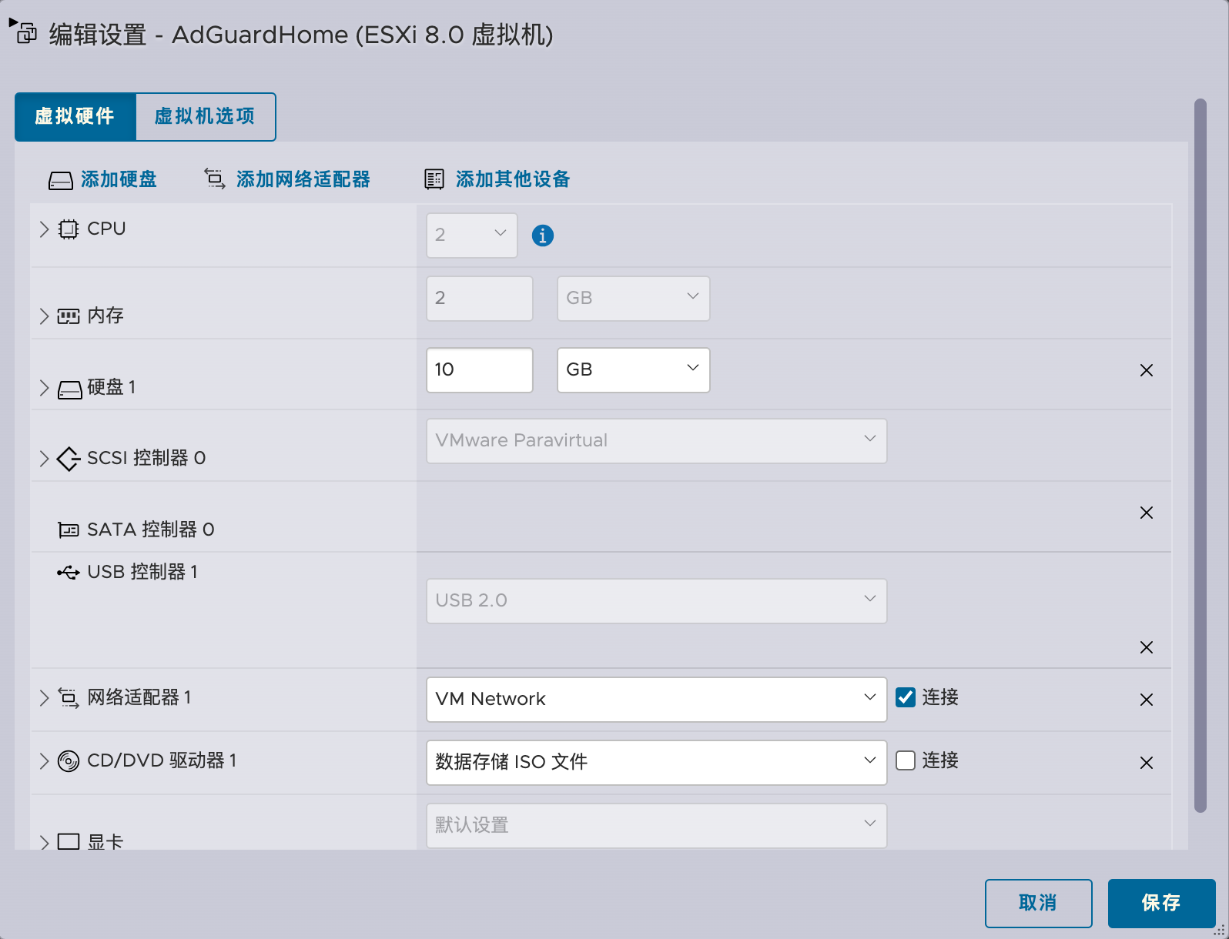This screenshot has height=939, width=1229.
Task: Click the 添加硬盘 link
Action: coord(119,179)
